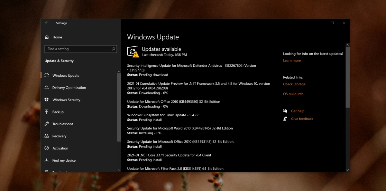This screenshot has height=191, width=386.
Task: Click the Learn more link
Action: pyautogui.click(x=292, y=61)
